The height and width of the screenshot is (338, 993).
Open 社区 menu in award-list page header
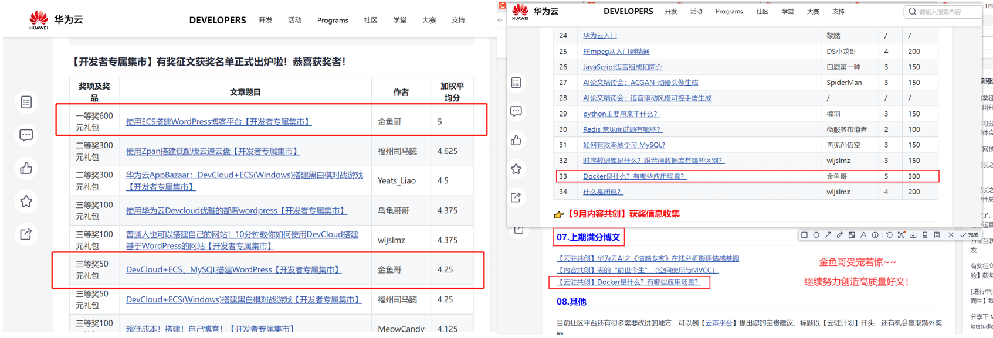[371, 20]
